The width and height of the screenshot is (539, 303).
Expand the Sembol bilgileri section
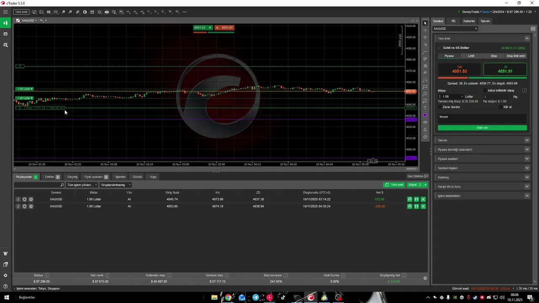click(x=527, y=168)
